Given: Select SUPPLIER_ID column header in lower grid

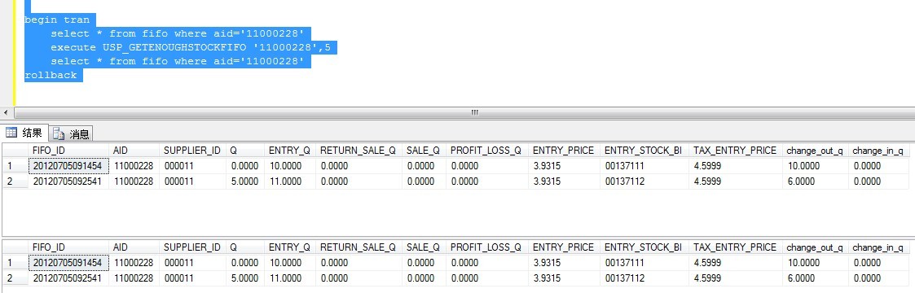Looking at the screenshot, I should [x=192, y=247].
